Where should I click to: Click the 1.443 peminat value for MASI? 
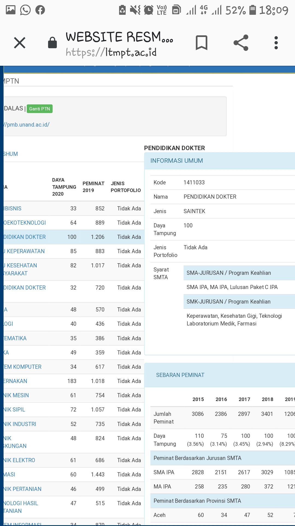(x=98, y=474)
